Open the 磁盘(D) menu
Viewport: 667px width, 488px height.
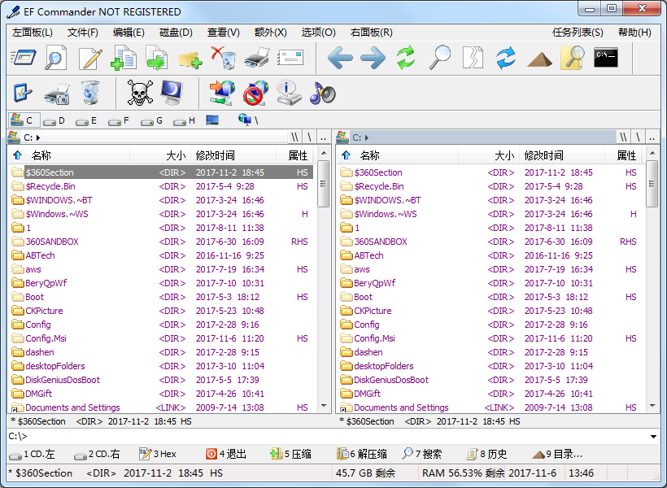(x=176, y=33)
